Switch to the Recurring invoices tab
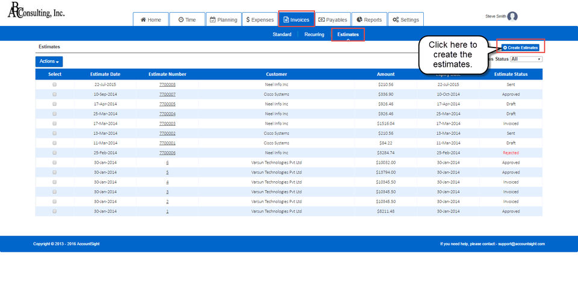This screenshot has height=295, width=578. tap(314, 34)
